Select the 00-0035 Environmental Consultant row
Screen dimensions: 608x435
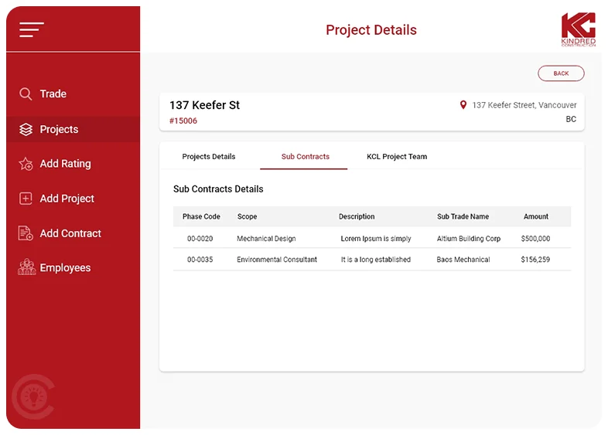pyautogui.click(x=371, y=260)
